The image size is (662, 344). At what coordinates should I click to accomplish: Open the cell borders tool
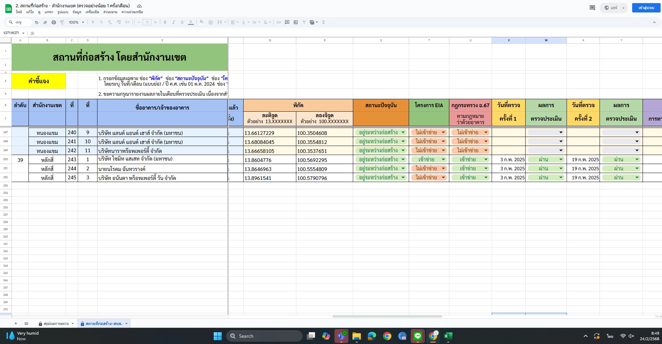pyautogui.click(x=211, y=22)
